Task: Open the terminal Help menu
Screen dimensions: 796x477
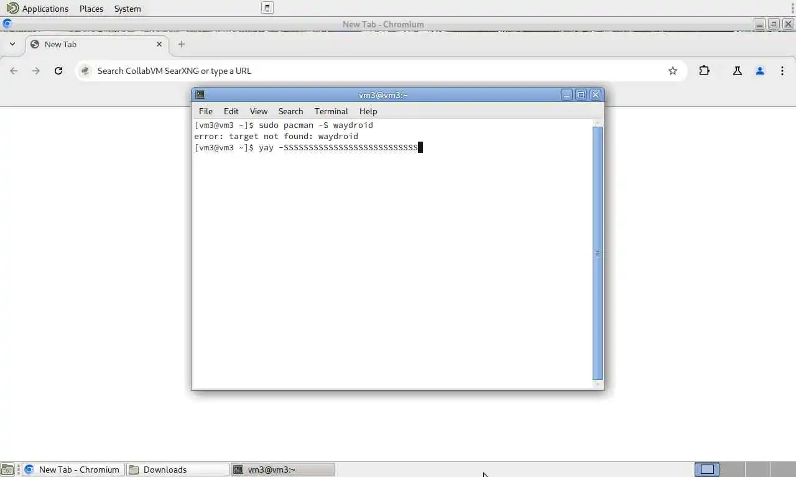Action: coord(368,111)
